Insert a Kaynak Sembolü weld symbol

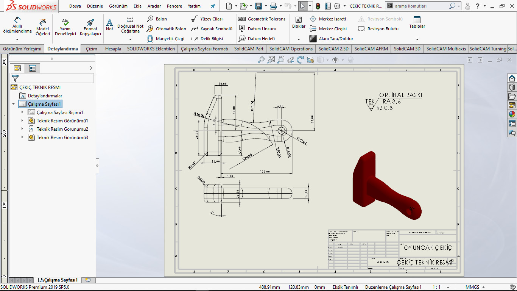coord(212,29)
